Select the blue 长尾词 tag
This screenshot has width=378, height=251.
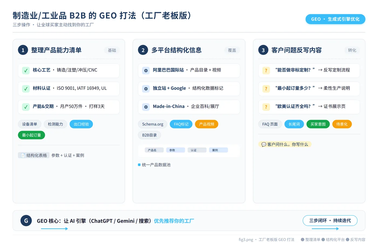[x=294, y=124]
